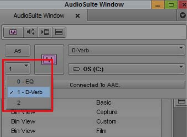Image resolution: width=187 pixels, height=137 pixels.
Task: Select insert slot 2 in the list
Action: click(x=29, y=103)
